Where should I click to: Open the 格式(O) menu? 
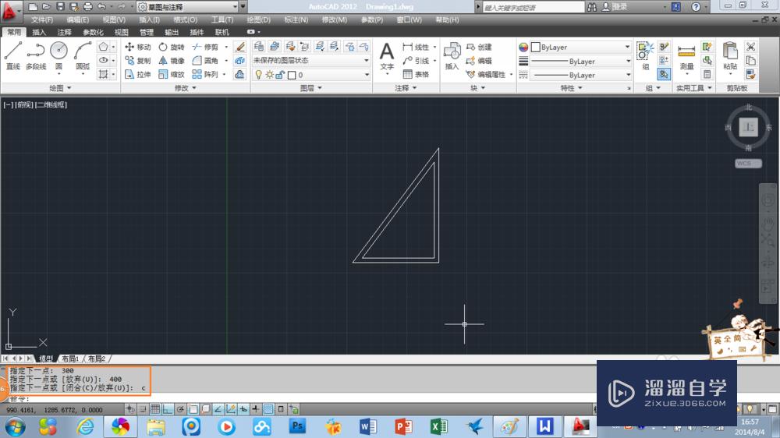pos(185,19)
